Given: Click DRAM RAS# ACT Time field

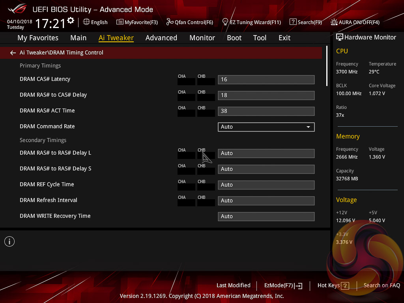Looking at the screenshot, I should tap(266, 111).
